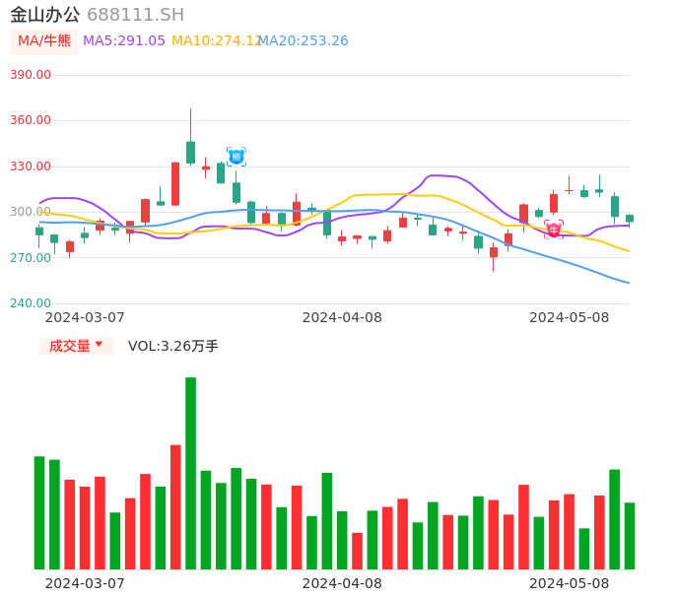Click the 2024-03-07 date label under volume chart
The image size is (676, 597).
tap(85, 583)
